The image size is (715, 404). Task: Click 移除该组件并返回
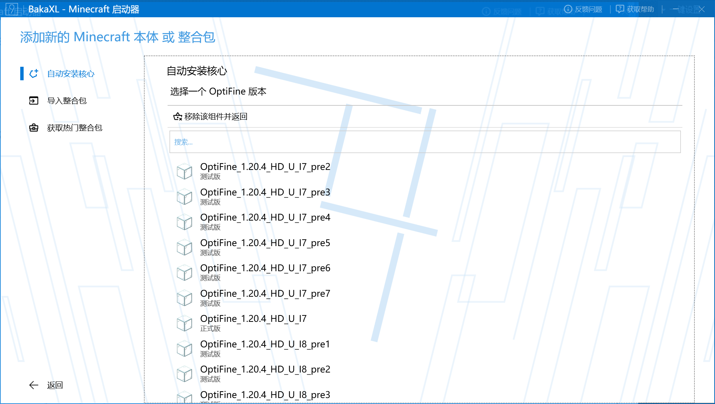[x=210, y=116]
